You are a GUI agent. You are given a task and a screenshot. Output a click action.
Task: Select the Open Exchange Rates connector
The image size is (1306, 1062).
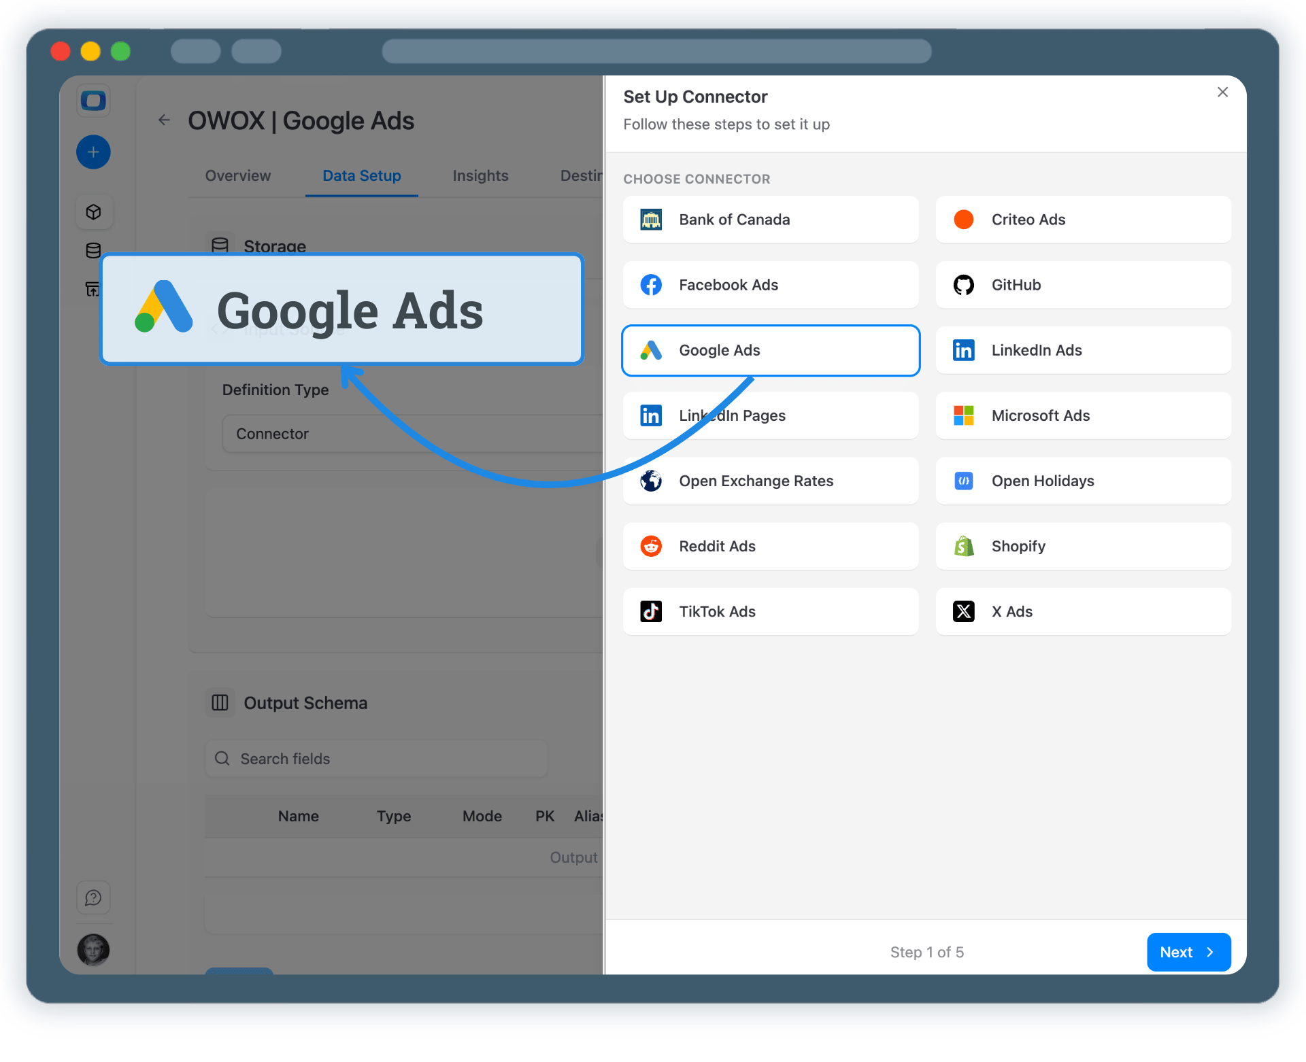pyautogui.click(x=771, y=481)
